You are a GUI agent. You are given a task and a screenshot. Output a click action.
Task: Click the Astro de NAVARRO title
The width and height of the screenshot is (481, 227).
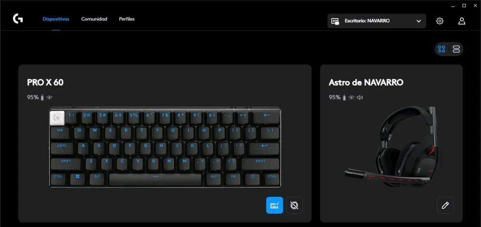(x=366, y=82)
